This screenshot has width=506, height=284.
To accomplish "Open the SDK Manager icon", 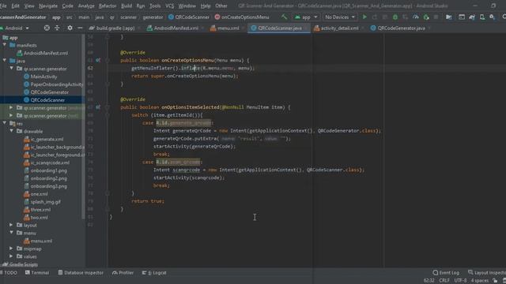I will 492,17.
